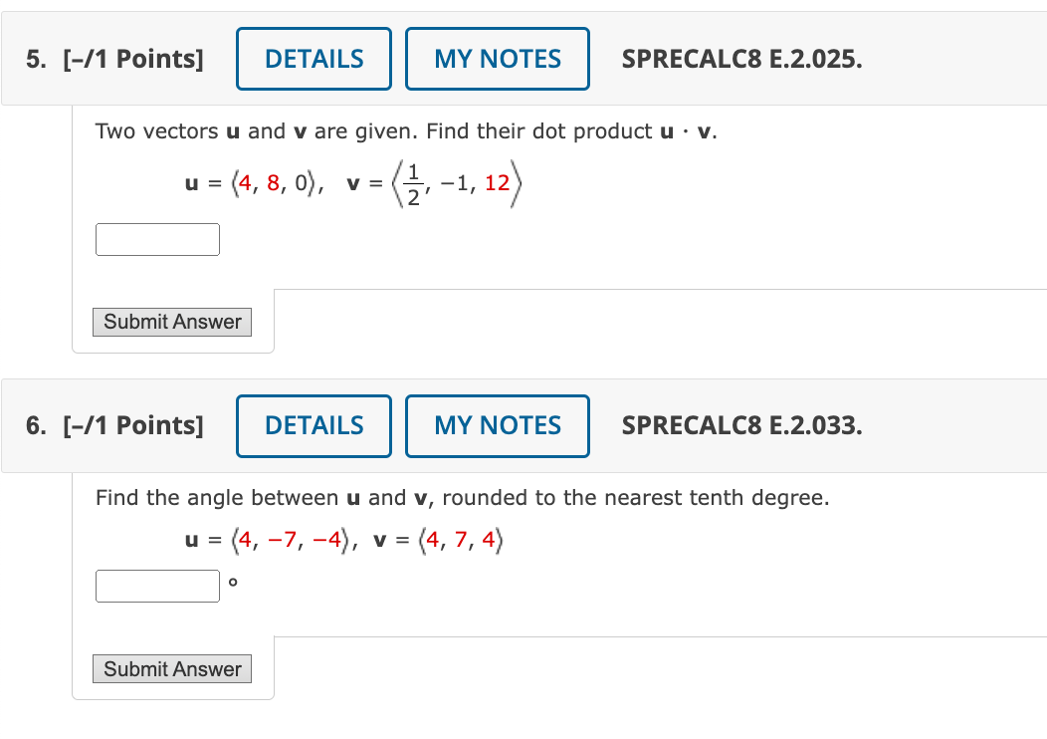Submit the answer for the angle question
1047x739 pixels.
pyautogui.click(x=171, y=668)
